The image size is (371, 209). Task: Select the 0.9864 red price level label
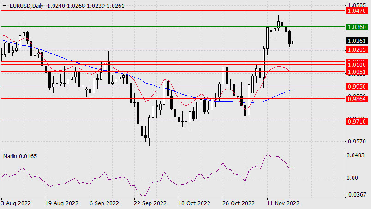click(357, 99)
